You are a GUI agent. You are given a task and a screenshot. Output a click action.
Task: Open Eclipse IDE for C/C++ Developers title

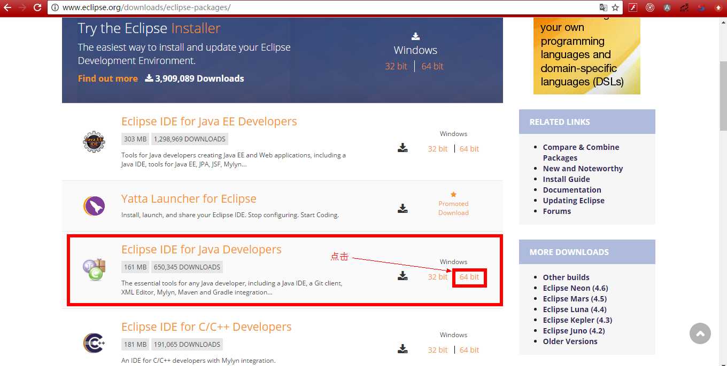point(206,327)
